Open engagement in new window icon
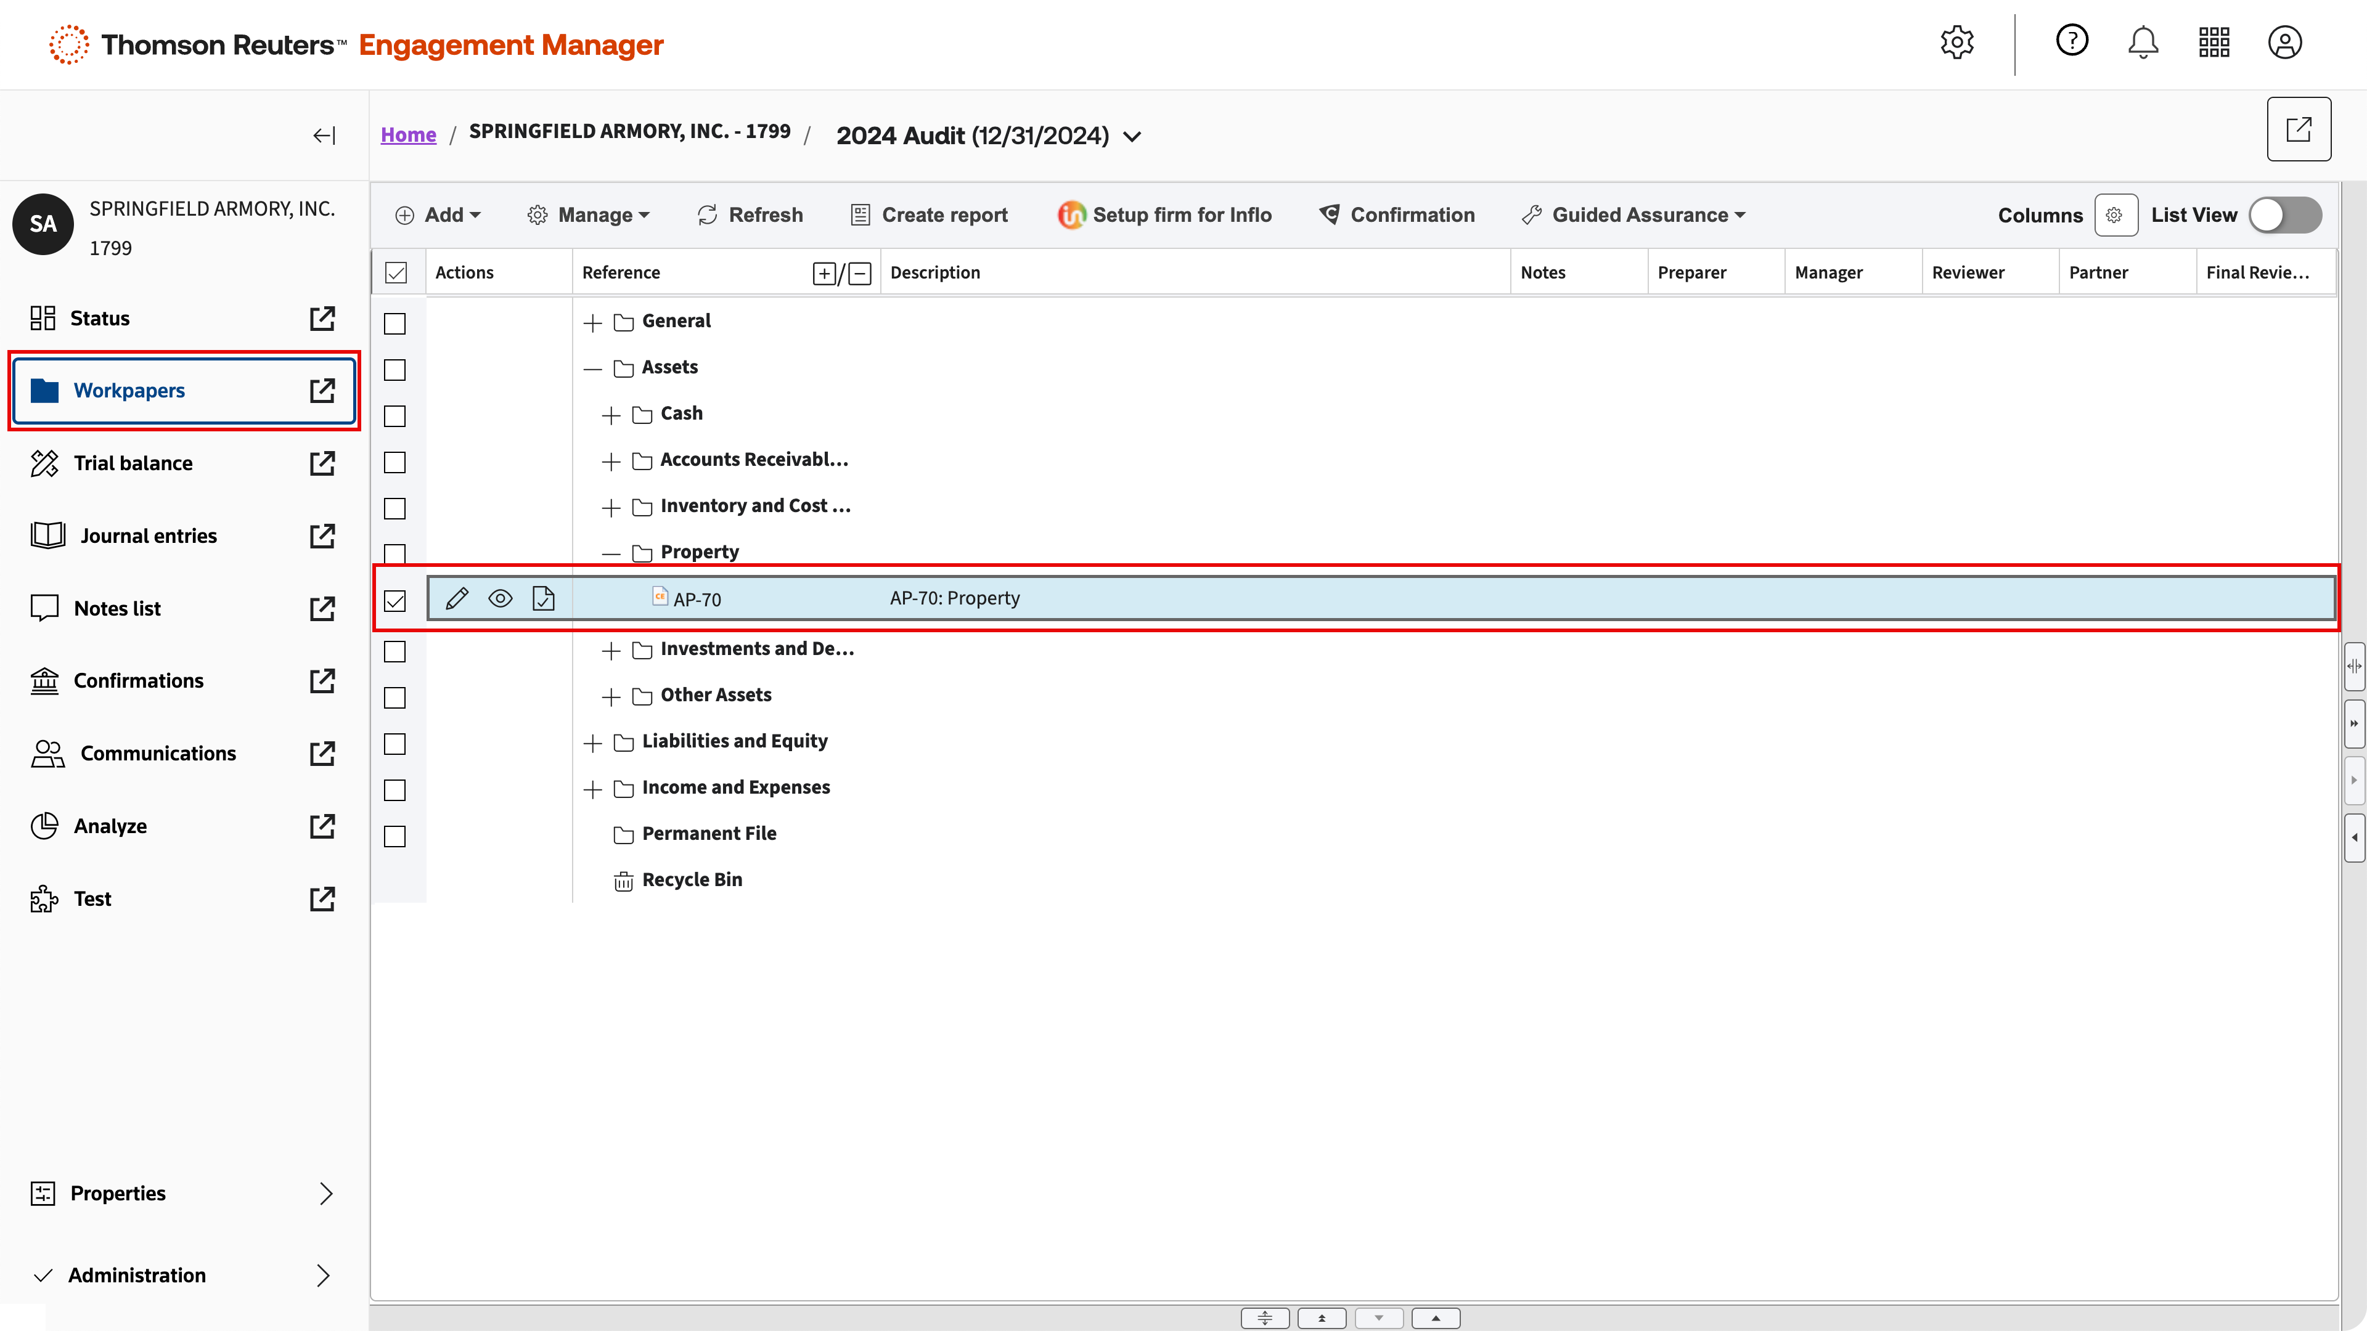 coord(2298,129)
